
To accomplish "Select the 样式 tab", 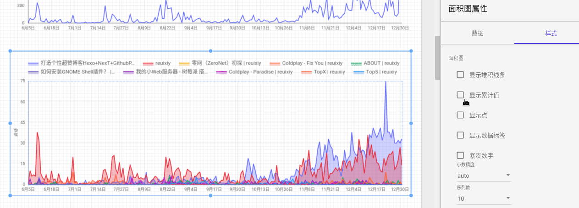I will click(x=551, y=33).
